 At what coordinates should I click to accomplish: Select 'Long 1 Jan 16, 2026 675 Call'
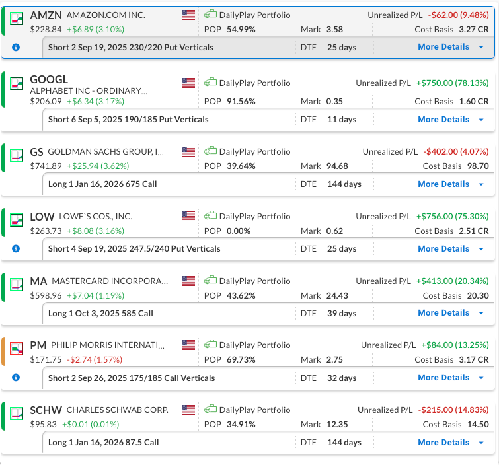[x=102, y=184]
